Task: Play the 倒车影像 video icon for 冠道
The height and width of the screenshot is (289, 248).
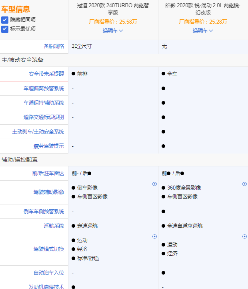Action: pyautogui.click(x=154, y=184)
